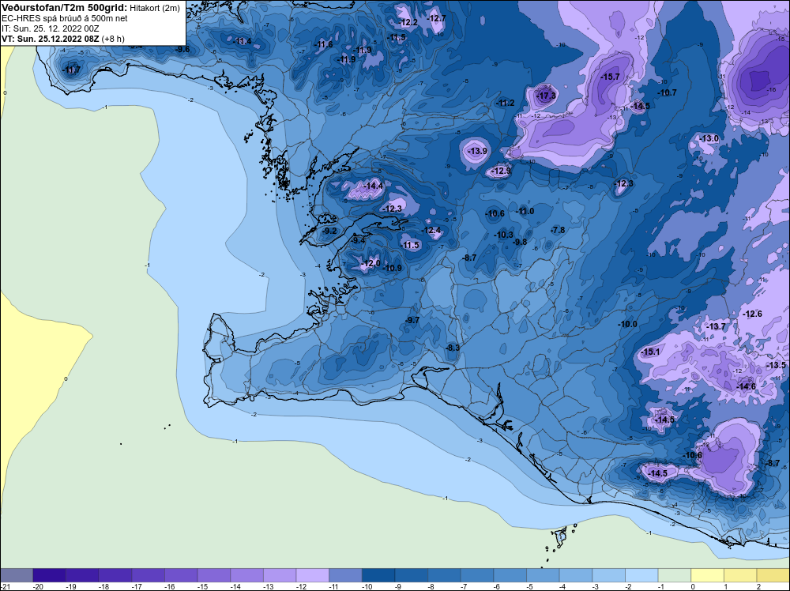Image resolution: width=790 pixels, height=591 pixels.
Task: Pick the legend swatch between -11 and -10
Action: (x=345, y=575)
